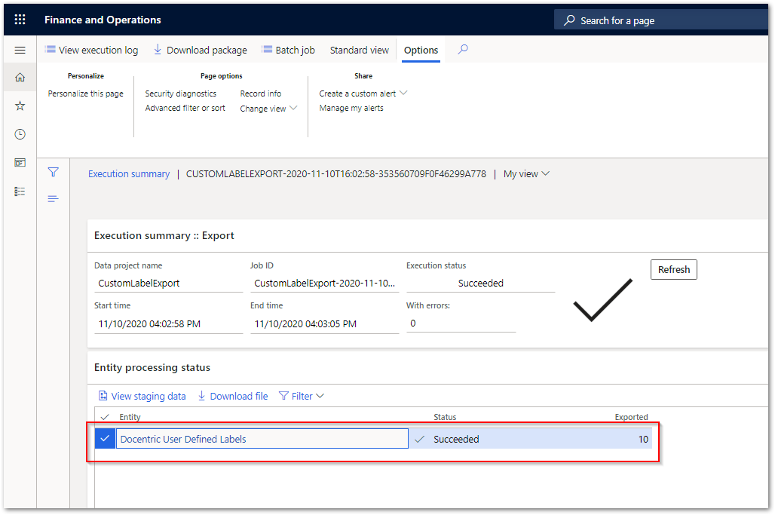Click the Entity column header
This screenshot has width=775, height=515.
[x=130, y=417]
